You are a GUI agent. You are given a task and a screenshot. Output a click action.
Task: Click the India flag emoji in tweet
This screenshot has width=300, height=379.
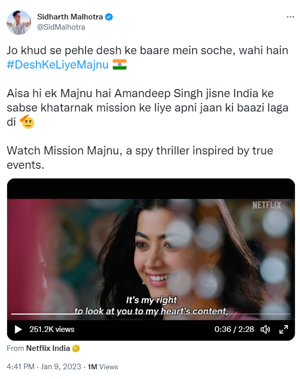tap(119, 64)
